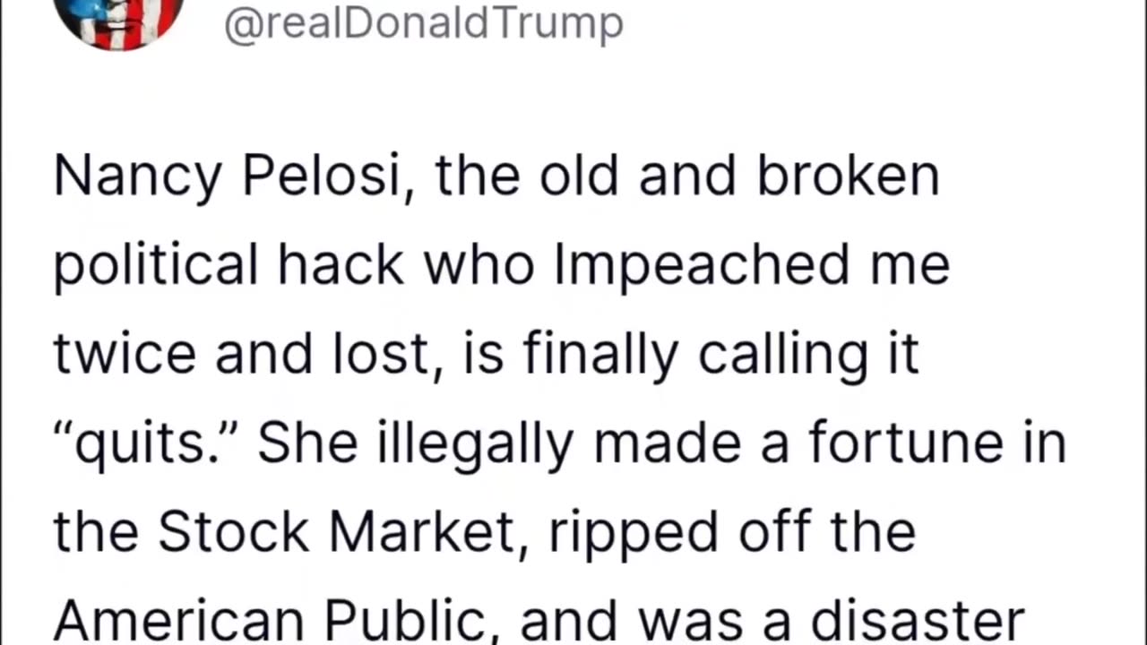The width and height of the screenshot is (1147, 645).
Task: Click the name "Nancy Pelosi" in the post
Action: [x=226, y=176]
